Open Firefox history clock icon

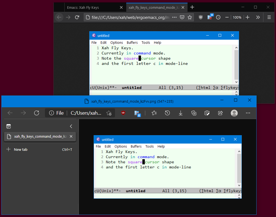[218, 17]
